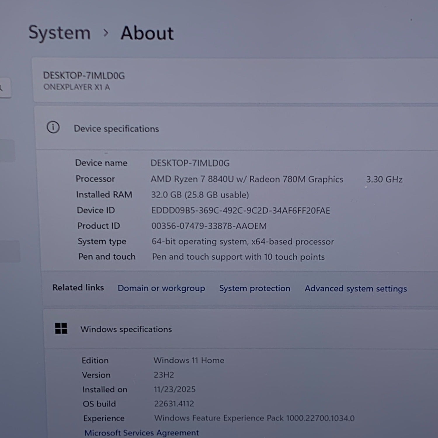Open Advanced system settings
Viewport: 438px width, 438px height.
pos(356,289)
